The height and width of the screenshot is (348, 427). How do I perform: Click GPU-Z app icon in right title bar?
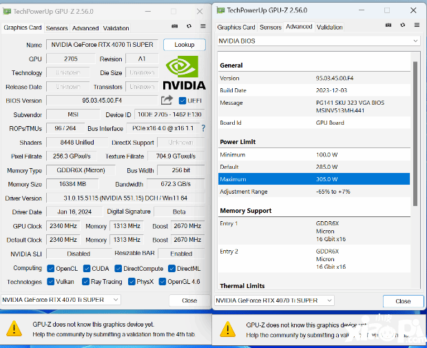pyautogui.click(x=220, y=10)
